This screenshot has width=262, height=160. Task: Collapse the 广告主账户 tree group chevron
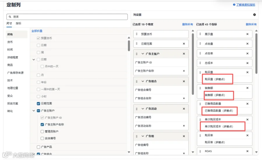(x=33, y=111)
